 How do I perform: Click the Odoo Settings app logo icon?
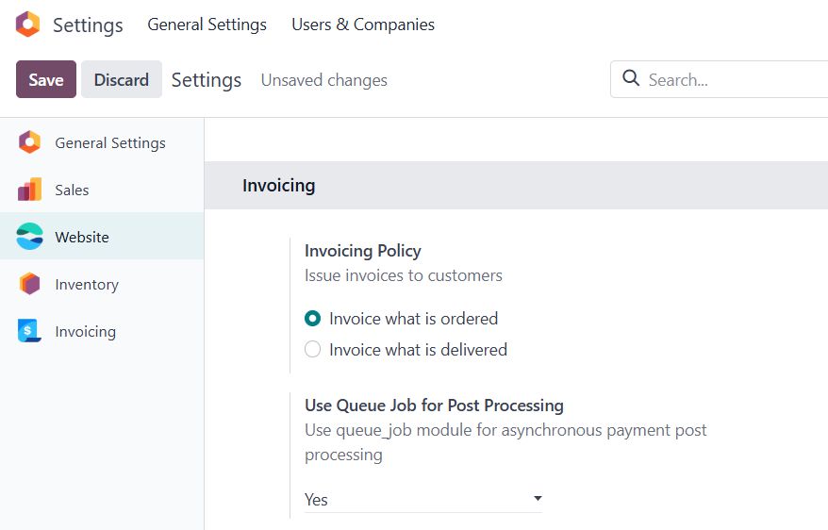(x=28, y=25)
